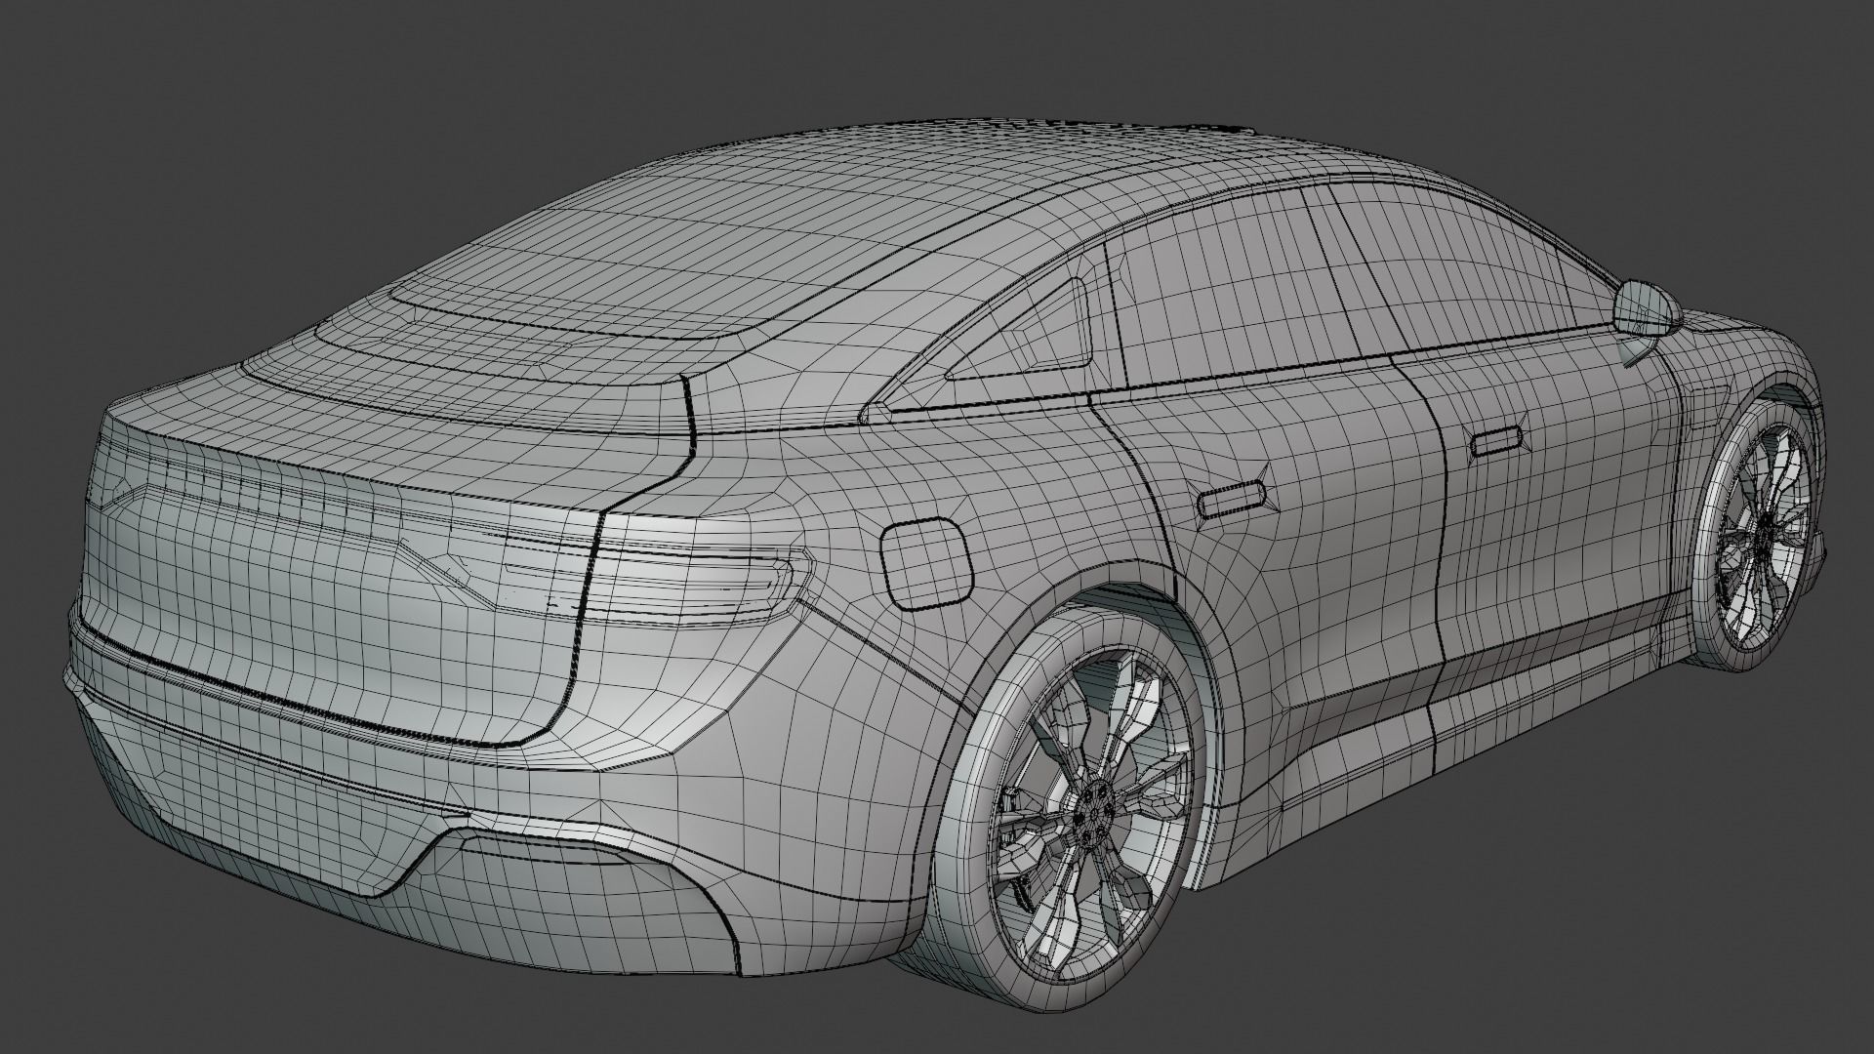Click the front door handle

pyautogui.click(x=1497, y=442)
